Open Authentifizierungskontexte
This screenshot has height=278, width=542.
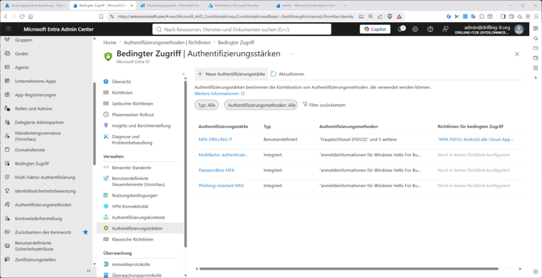(139, 218)
